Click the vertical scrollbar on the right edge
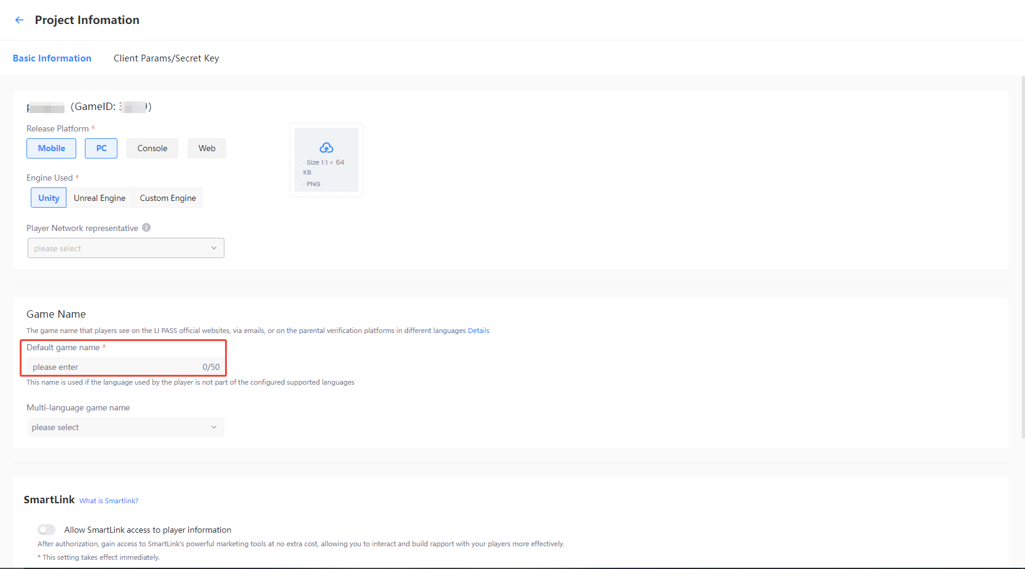 [1023, 258]
